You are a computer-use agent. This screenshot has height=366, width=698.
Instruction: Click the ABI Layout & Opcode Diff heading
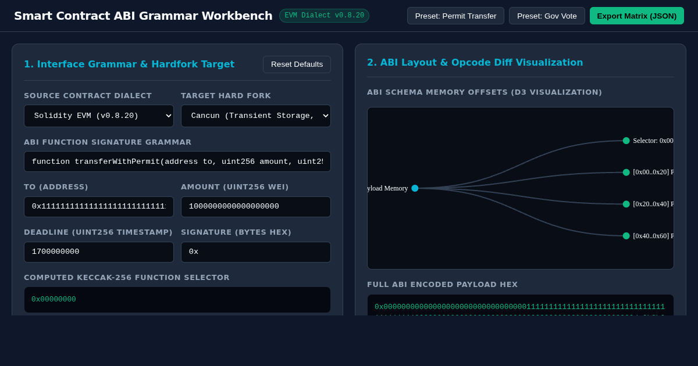pyautogui.click(x=475, y=63)
